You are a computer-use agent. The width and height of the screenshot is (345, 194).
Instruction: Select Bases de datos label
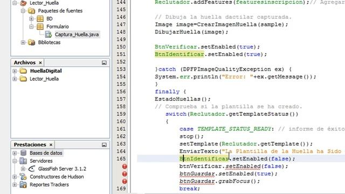tap(46, 153)
